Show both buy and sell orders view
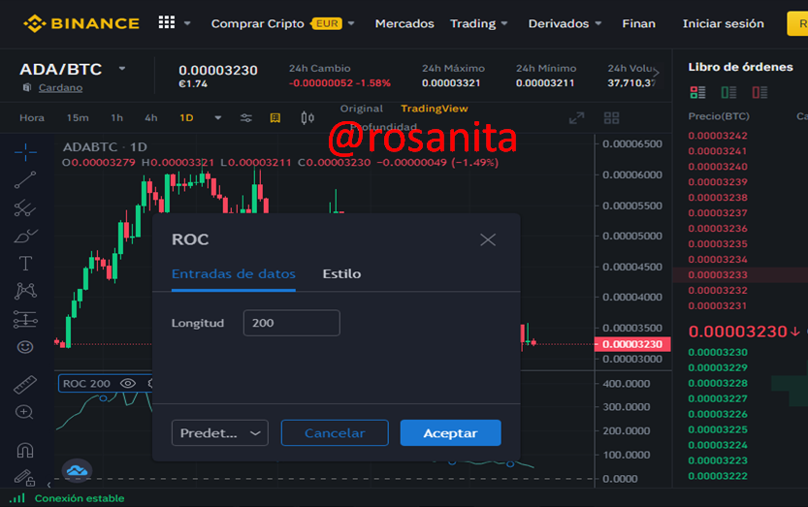 [x=697, y=92]
